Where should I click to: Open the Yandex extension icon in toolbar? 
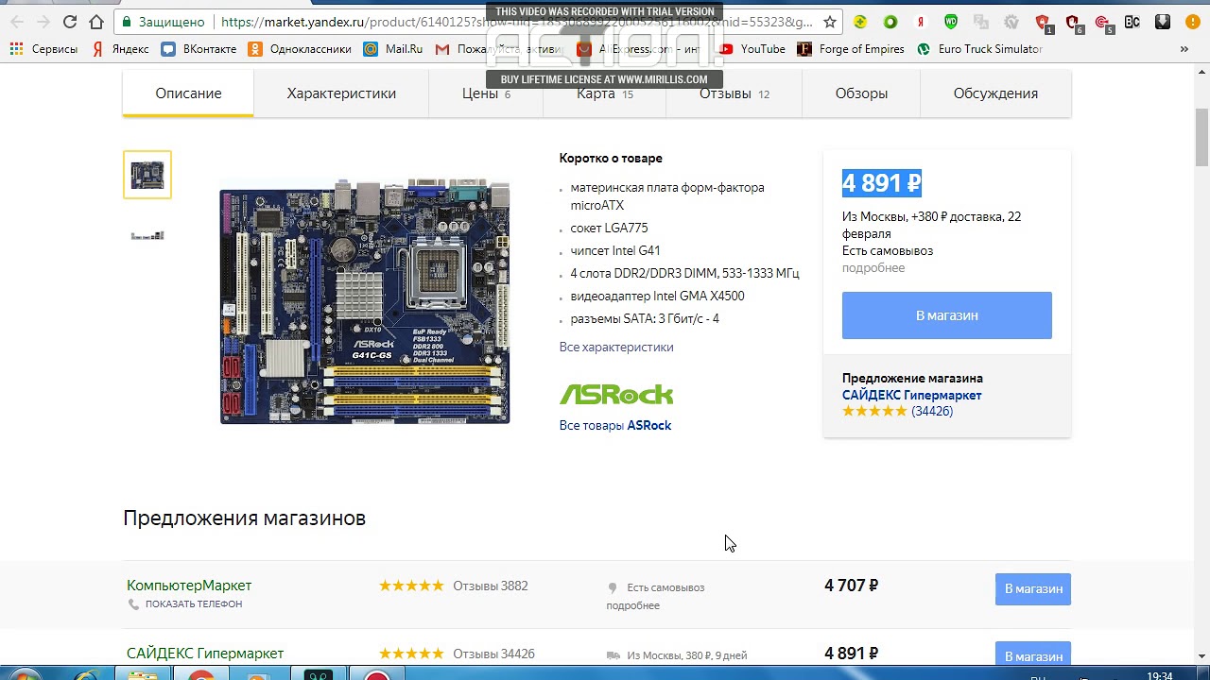coord(921,22)
